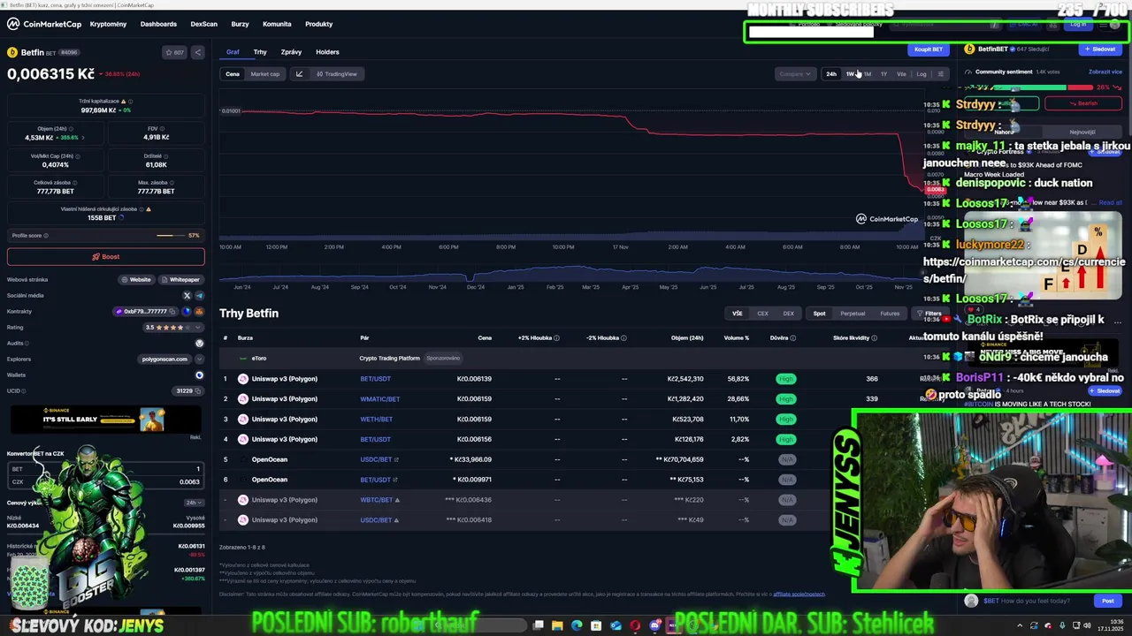Click the Koupit BET button

[x=929, y=49]
